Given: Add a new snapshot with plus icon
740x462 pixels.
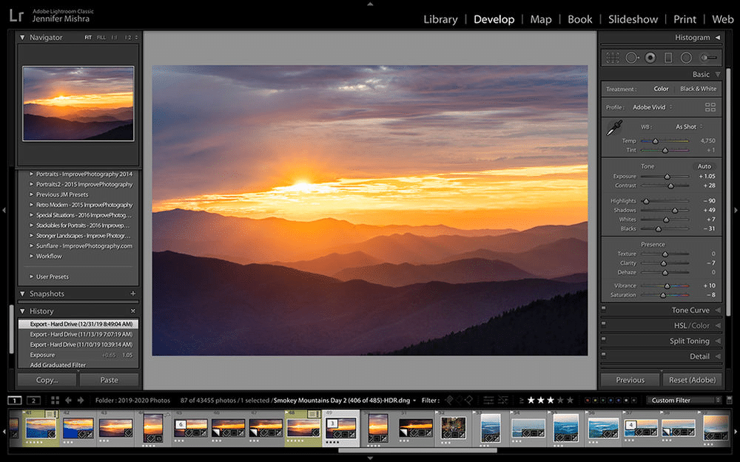Looking at the screenshot, I should [133, 293].
